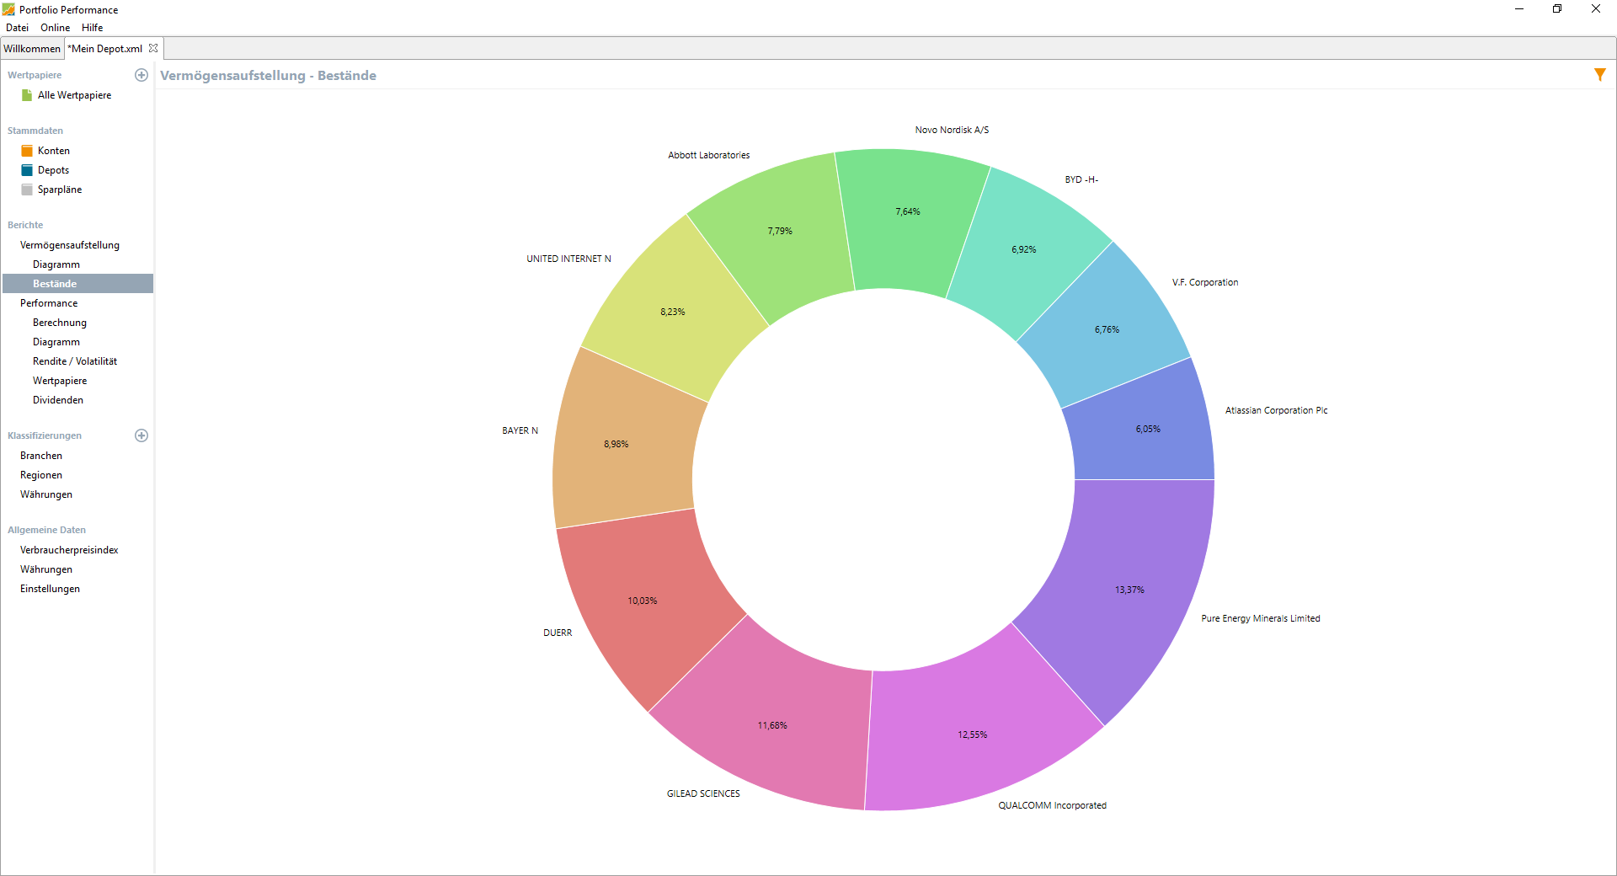Open Berechnung under Performance
The image size is (1617, 876).
point(60,323)
